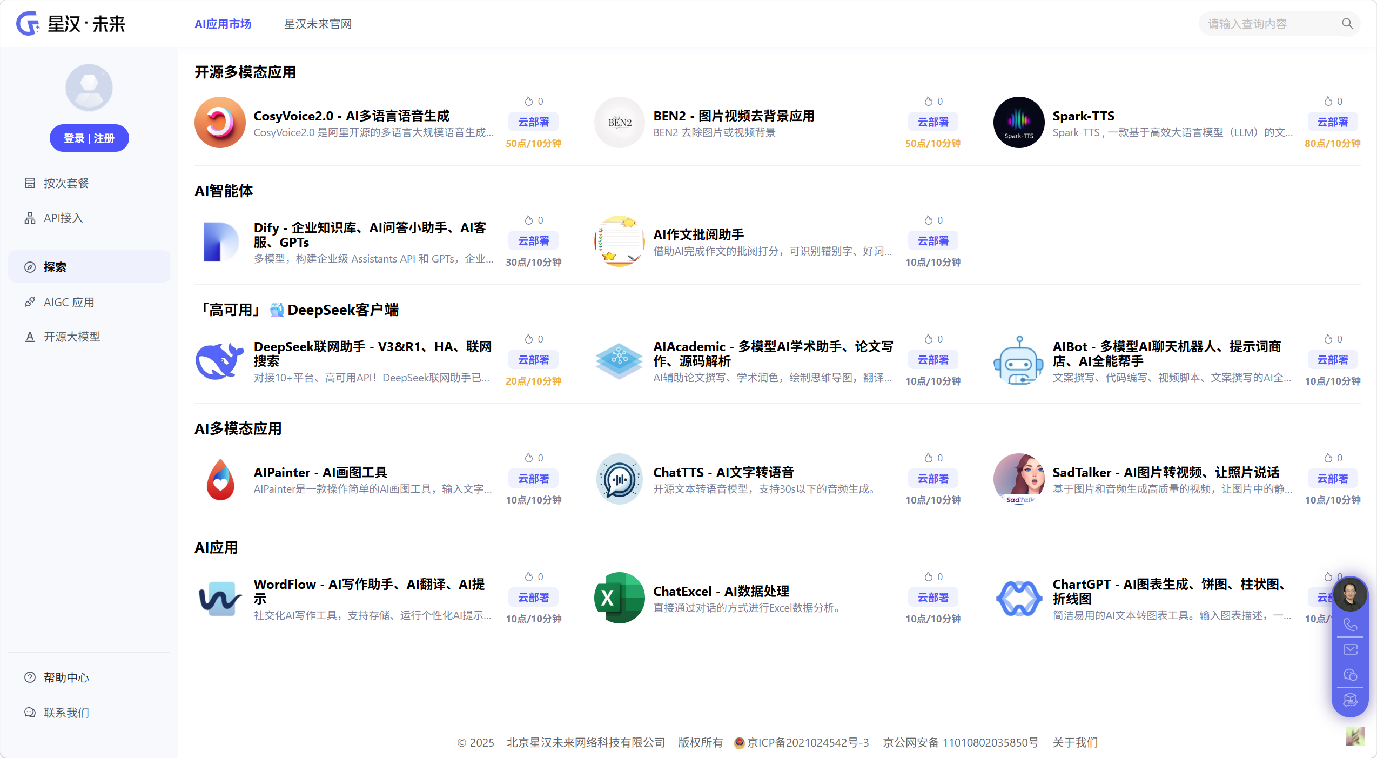Click the AIBot robot icon
Viewport: 1377px width, 758px height.
[1019, 360]
